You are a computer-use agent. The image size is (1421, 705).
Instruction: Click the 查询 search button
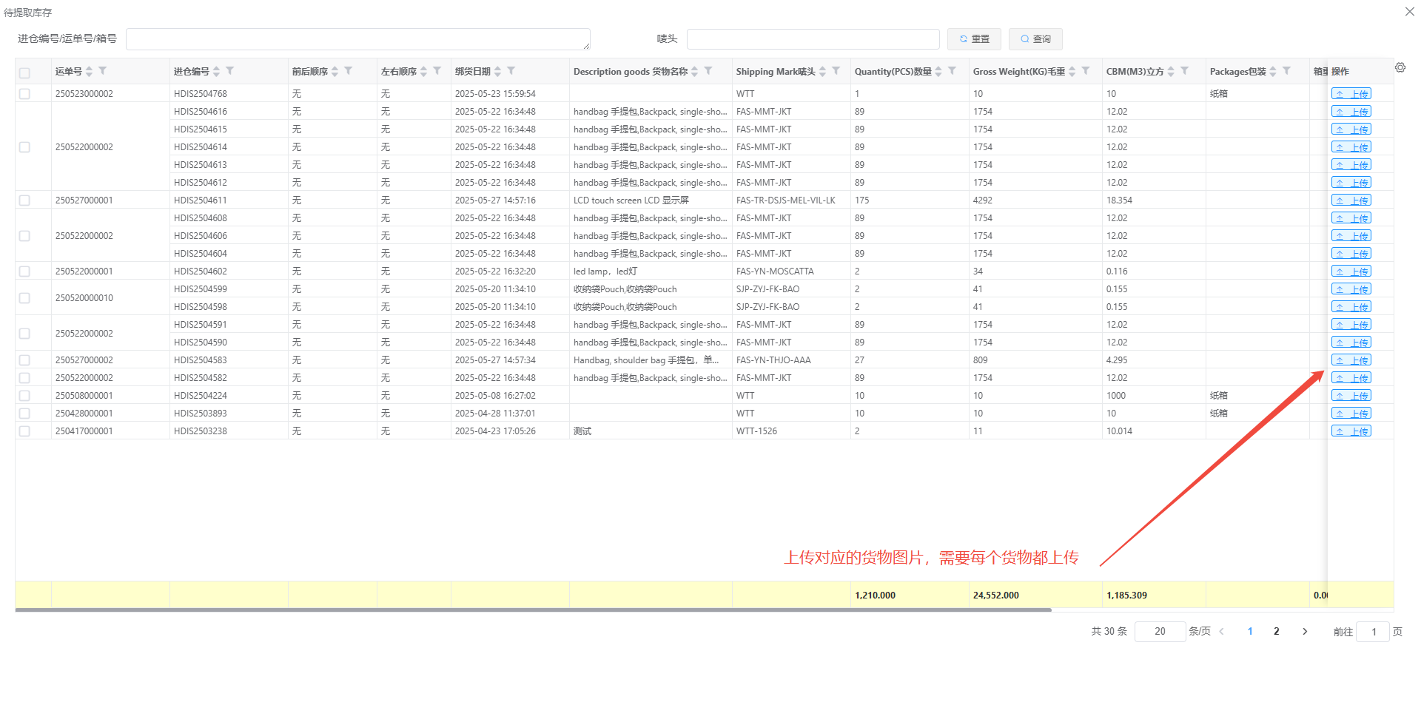(x=1035, y=39)
